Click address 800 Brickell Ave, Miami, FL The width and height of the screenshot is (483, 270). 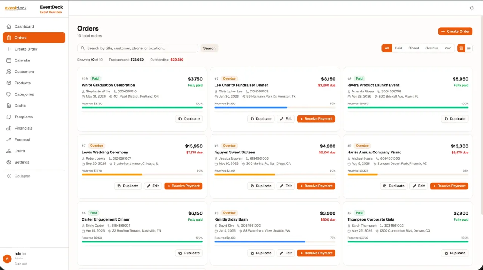tap(398, 97)
